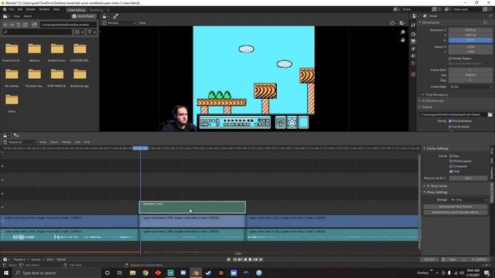This screenshot has height=278, width=495.
Task: Open the file display mode dropdown
Action: (79, 32)
